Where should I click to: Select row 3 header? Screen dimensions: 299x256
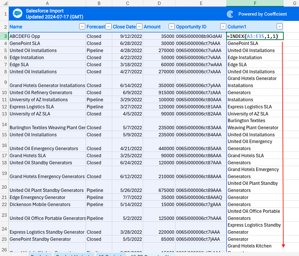point(4,36)
